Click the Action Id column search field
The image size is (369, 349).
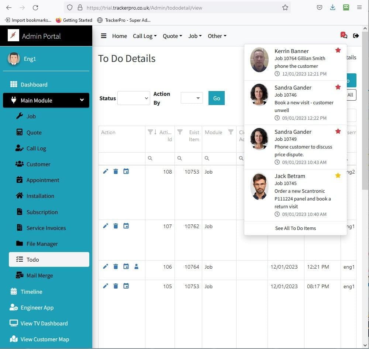click(x=162, y=158)
